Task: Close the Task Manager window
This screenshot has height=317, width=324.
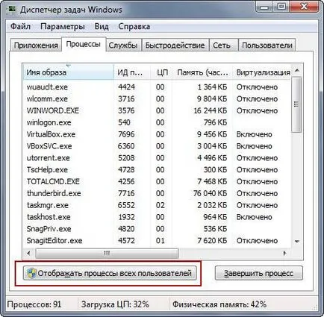Action: tap(304, 7)
